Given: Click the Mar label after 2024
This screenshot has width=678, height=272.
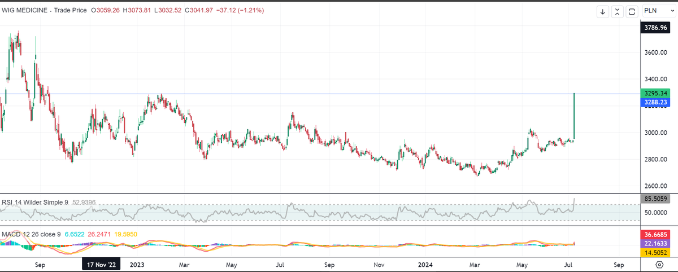Looking at the screenshot, I should coord(475,264).
